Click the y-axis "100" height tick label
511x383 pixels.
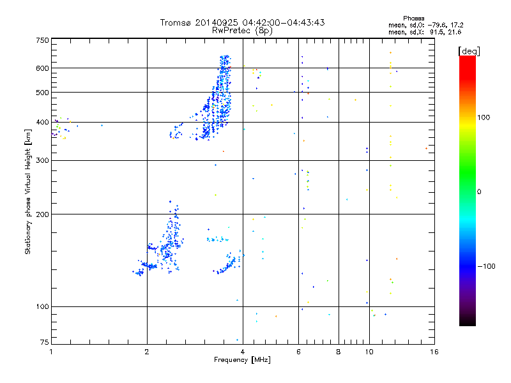coord(42,306)
